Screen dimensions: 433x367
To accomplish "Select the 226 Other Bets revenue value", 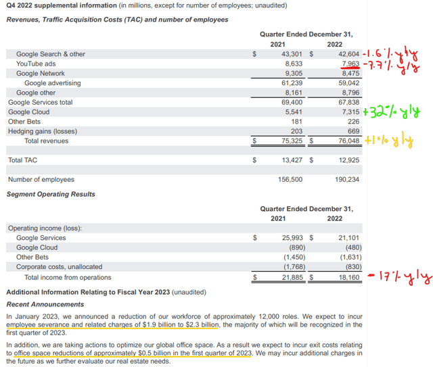I will 353,122.
